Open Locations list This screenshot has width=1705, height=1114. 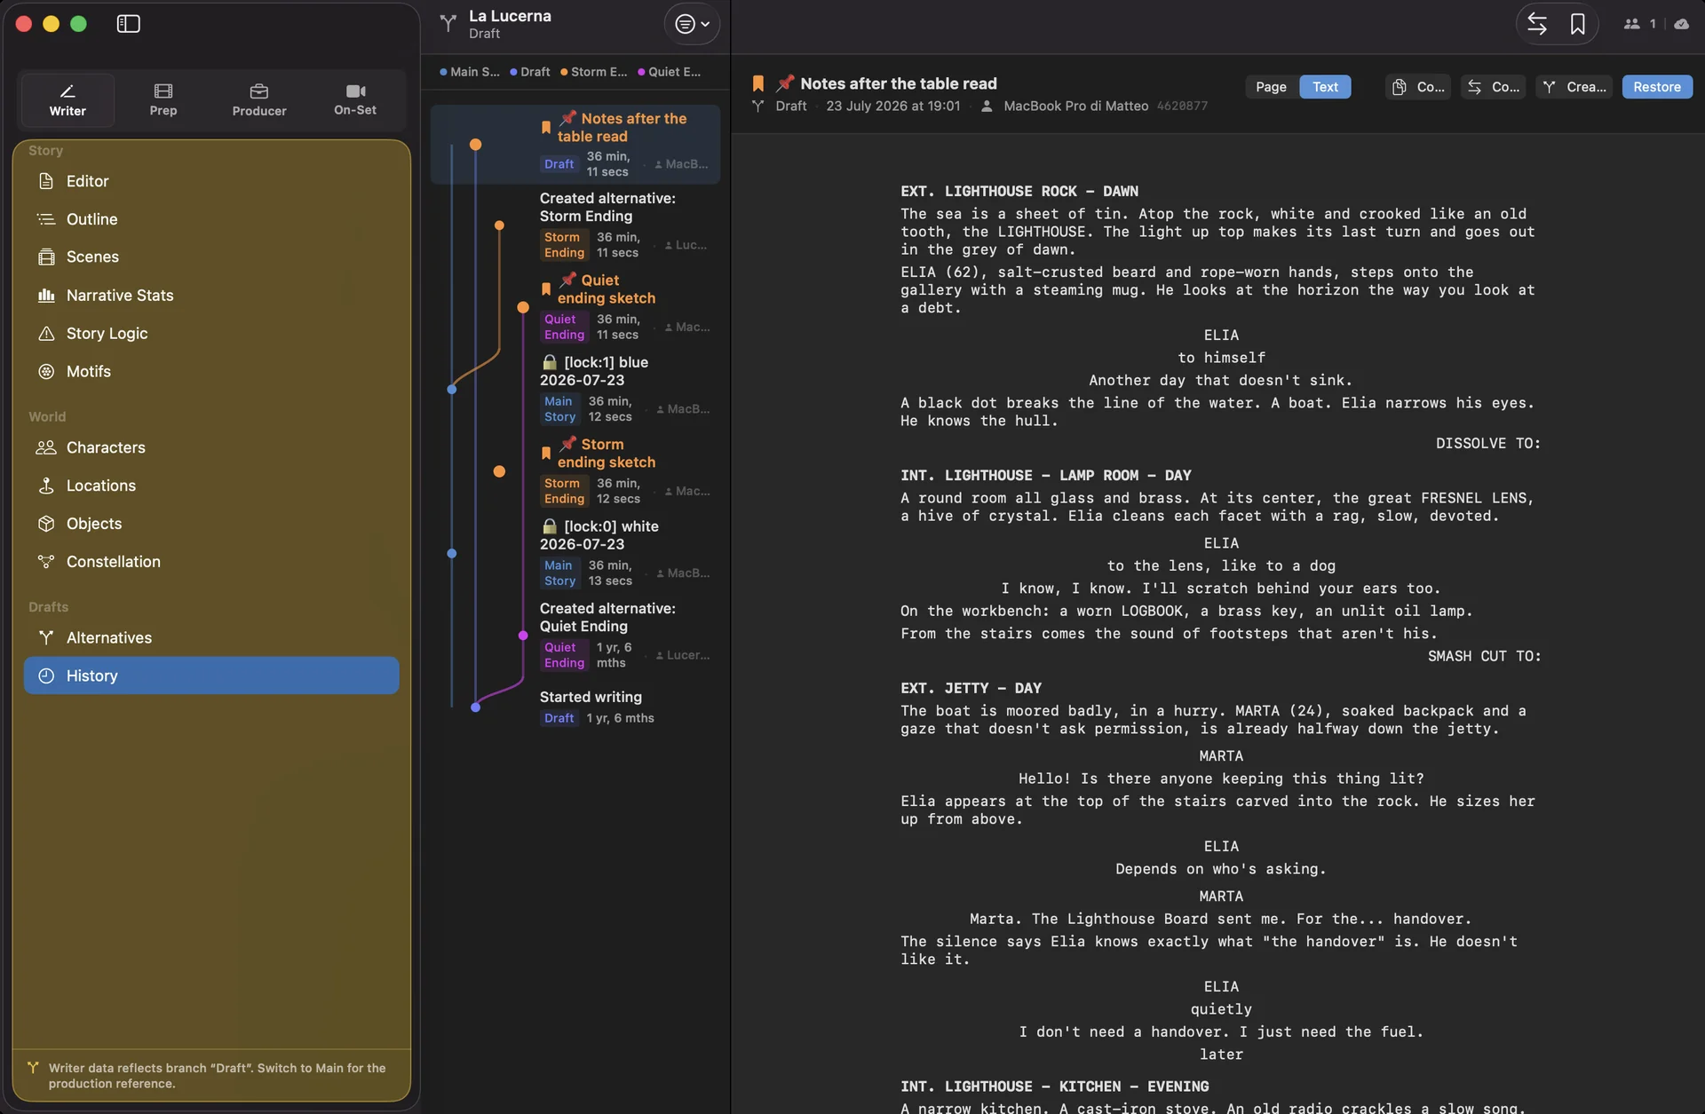point(211,486)
